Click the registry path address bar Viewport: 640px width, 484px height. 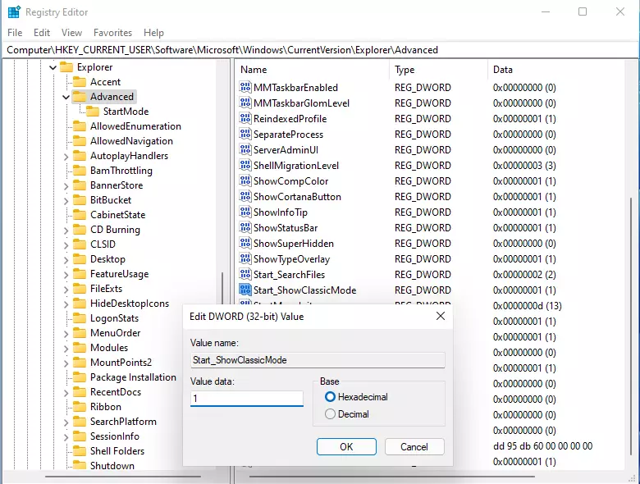320,50
